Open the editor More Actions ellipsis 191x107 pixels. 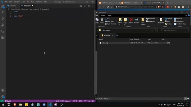point(92,6)
